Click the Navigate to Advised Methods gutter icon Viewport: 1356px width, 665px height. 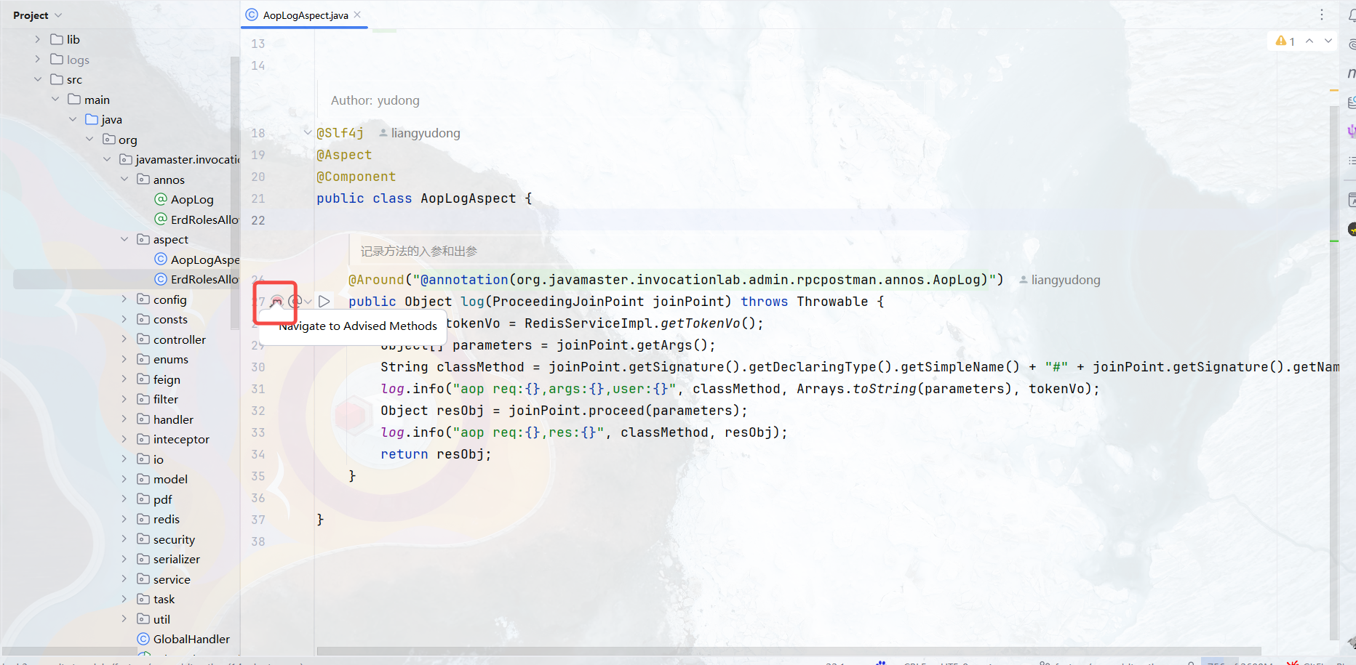276,300
